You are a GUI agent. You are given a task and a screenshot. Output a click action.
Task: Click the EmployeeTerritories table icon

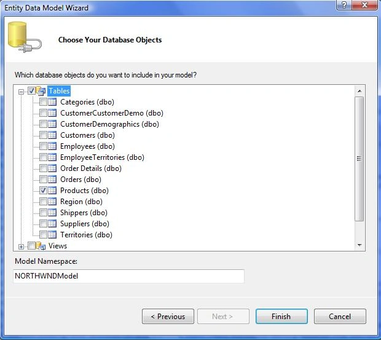[x=52, y=157]
